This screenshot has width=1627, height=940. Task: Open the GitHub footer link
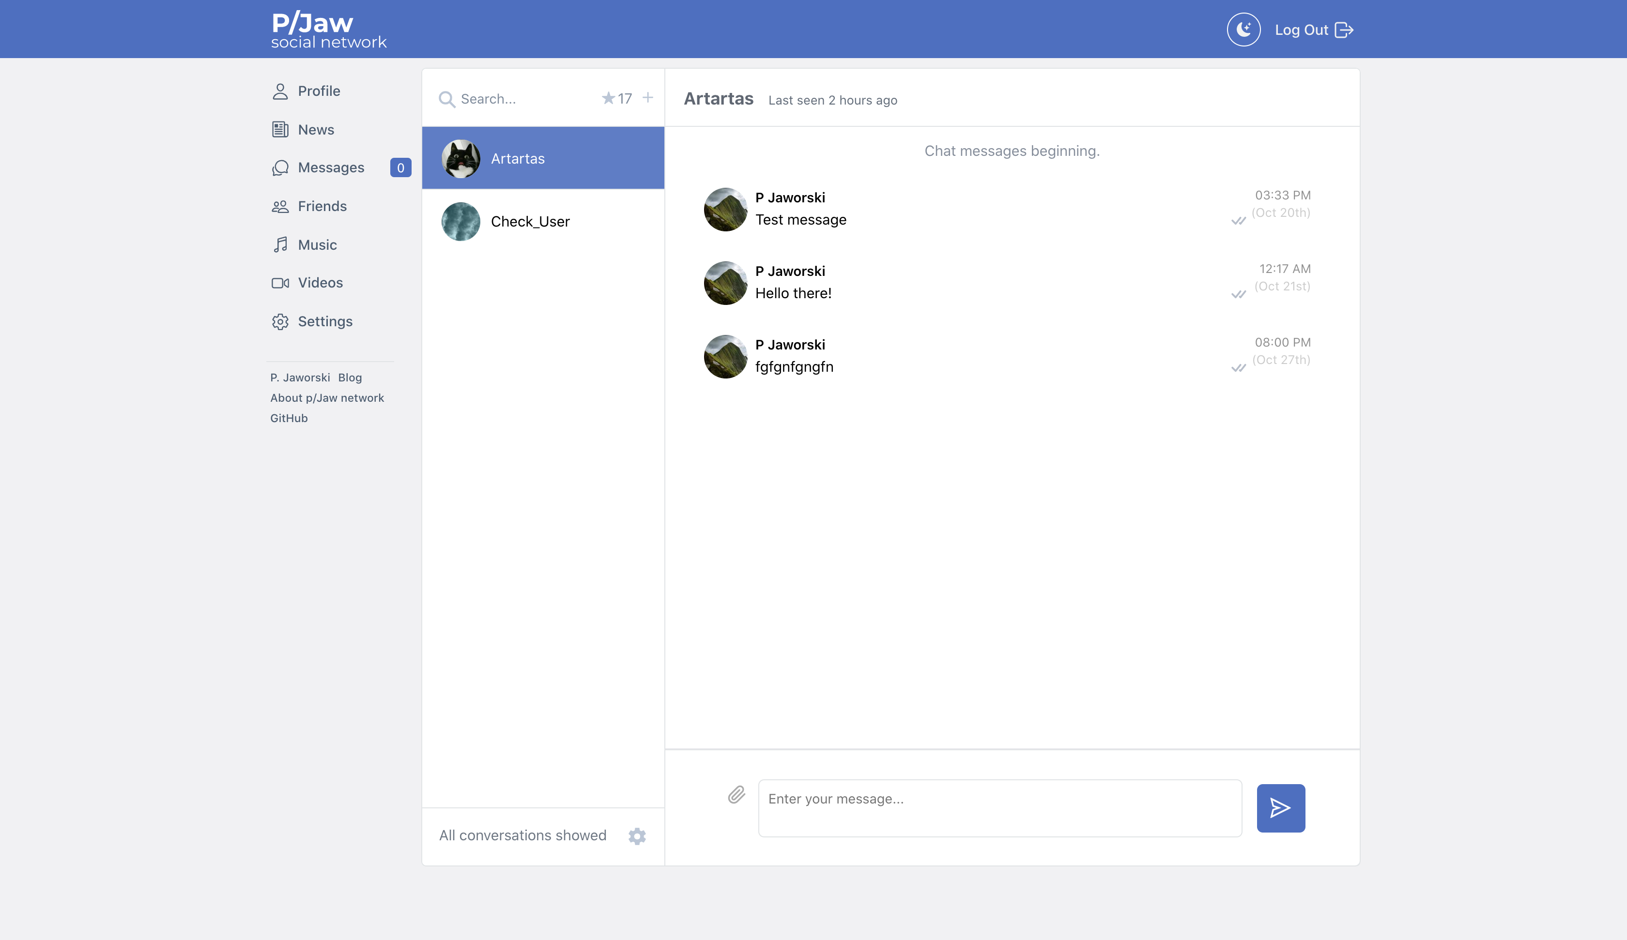pos(289,418)
